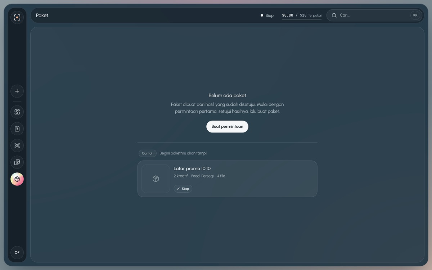Select the active package cube icon
The width and height of the screenshot is (432, 270).
click(17, 179)
